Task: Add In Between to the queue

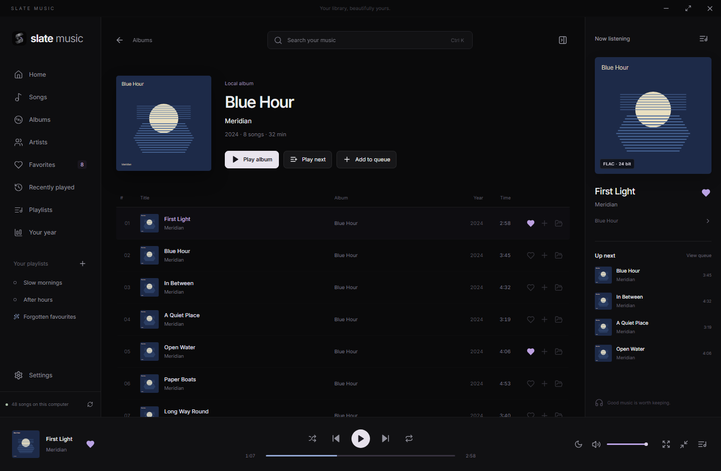Action: (544, 288)
